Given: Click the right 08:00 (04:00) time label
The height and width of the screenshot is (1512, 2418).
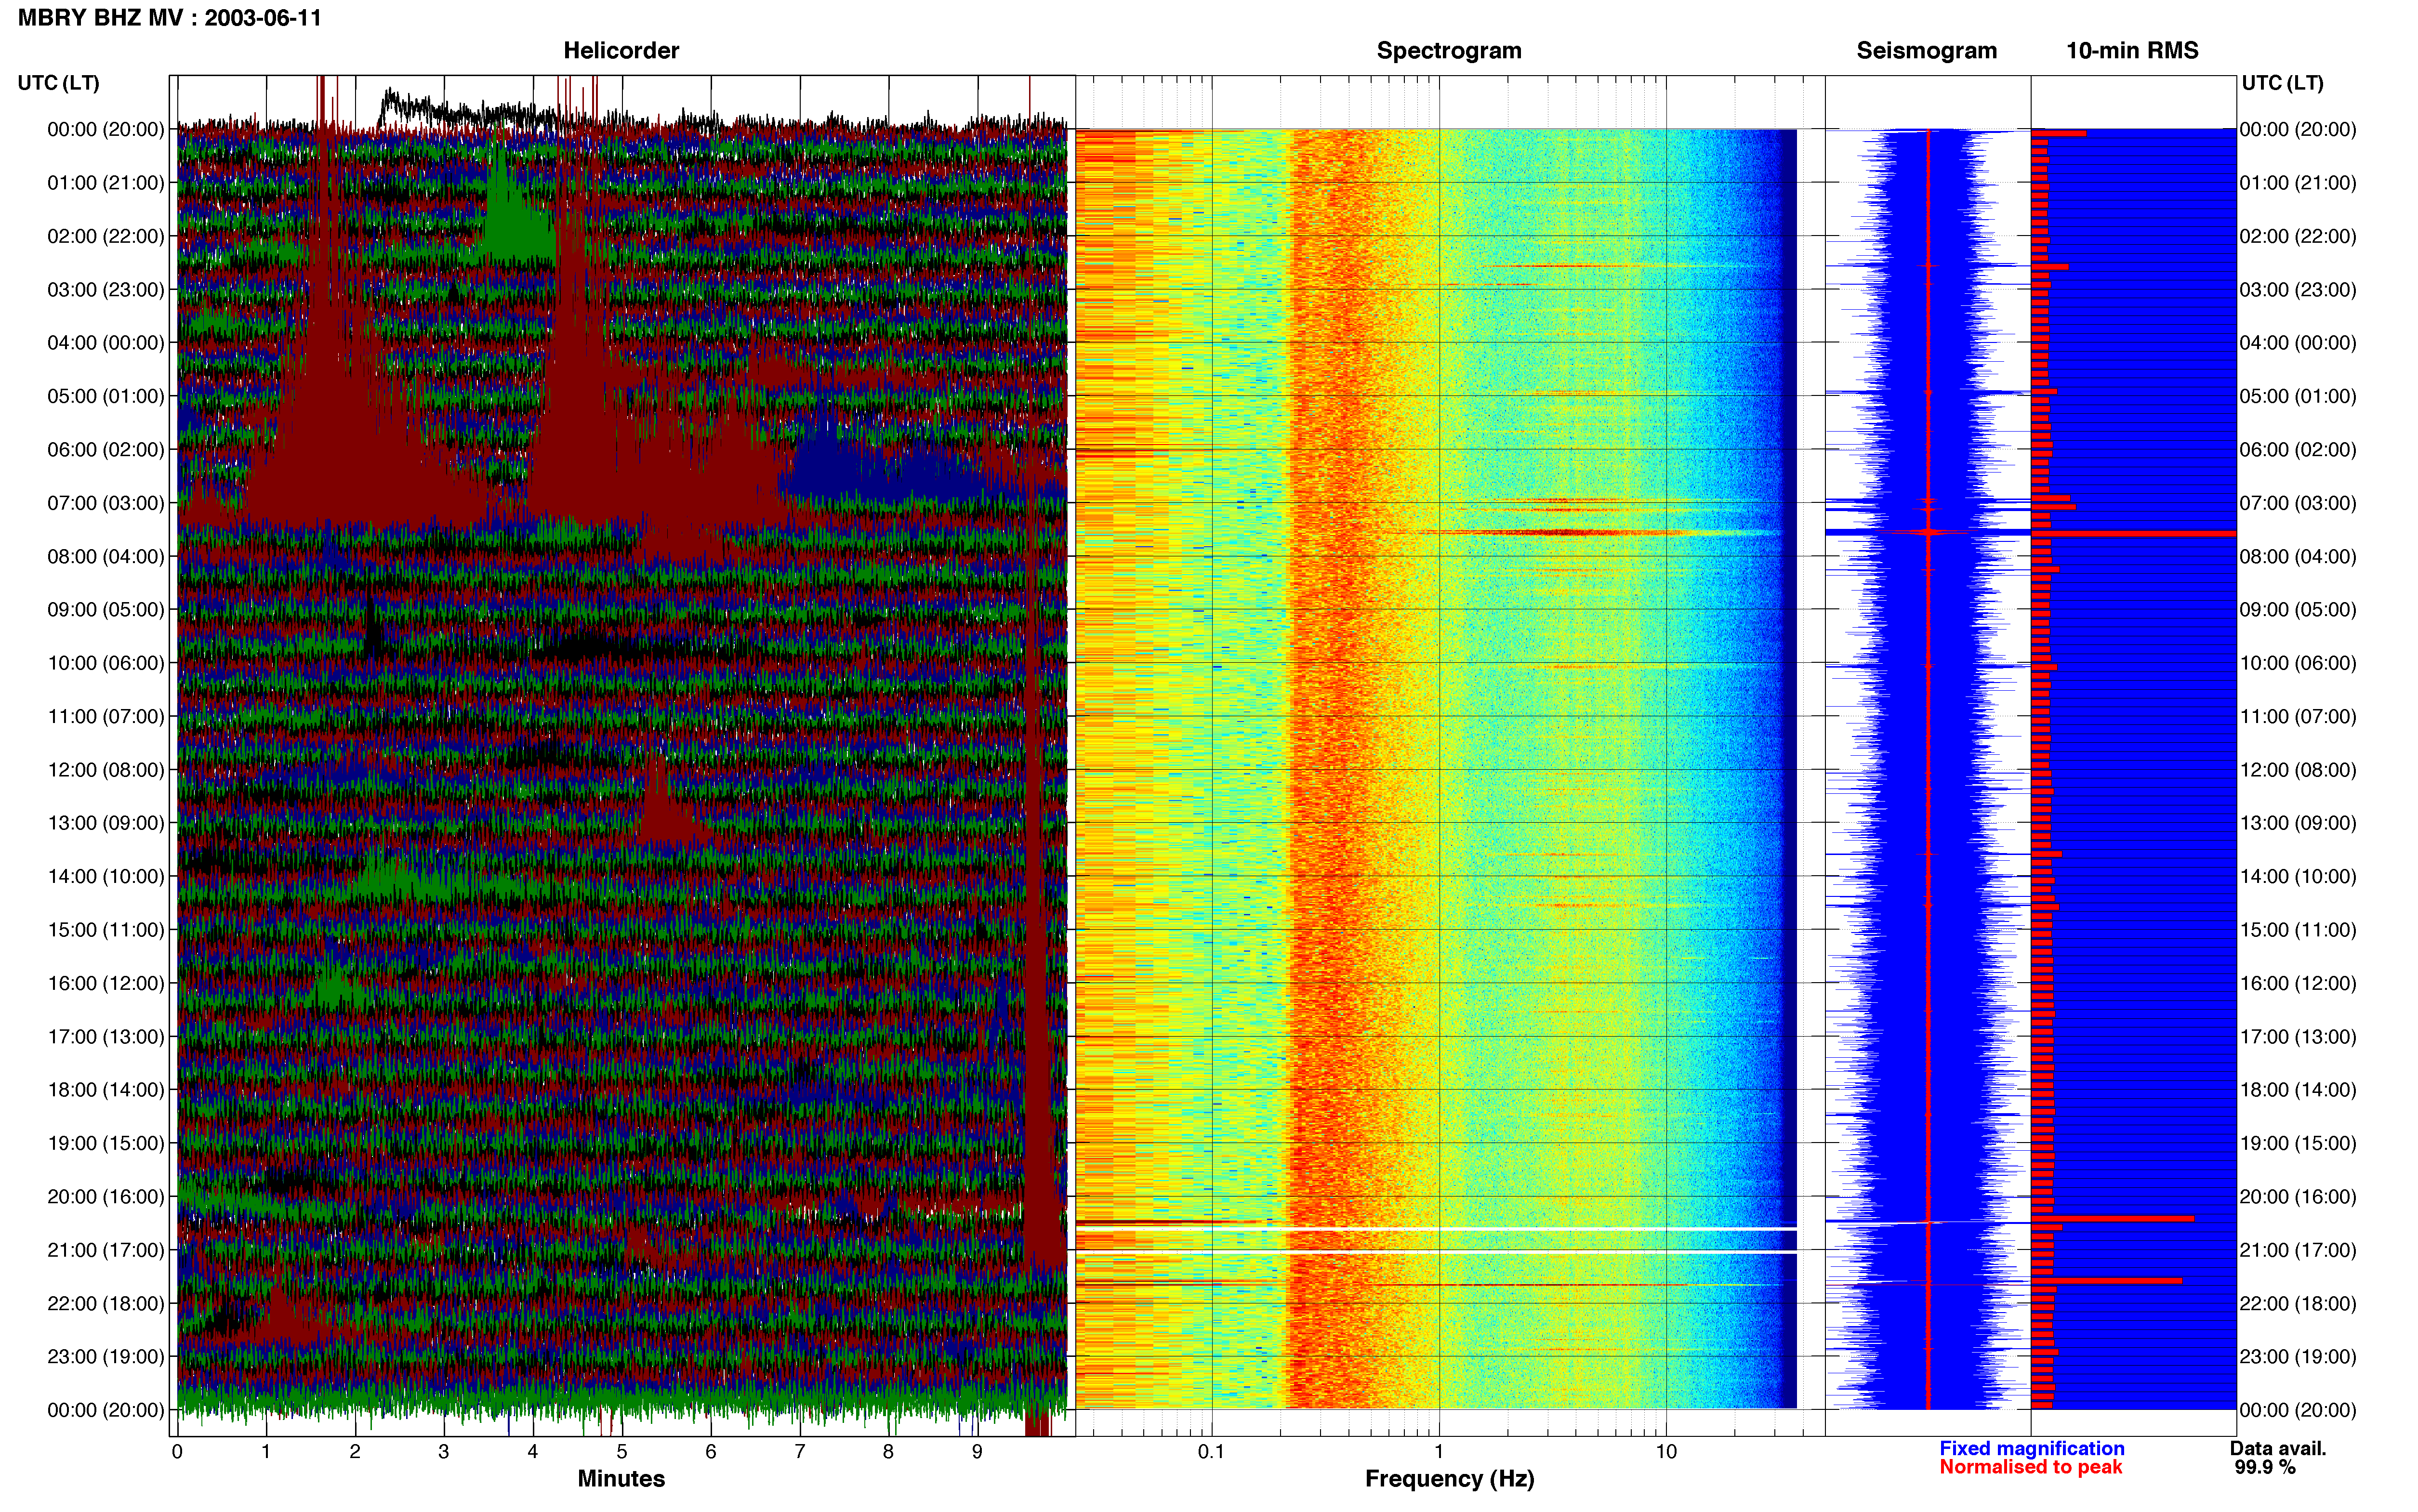Looking at the screenshot, I should click(2298, 556).
